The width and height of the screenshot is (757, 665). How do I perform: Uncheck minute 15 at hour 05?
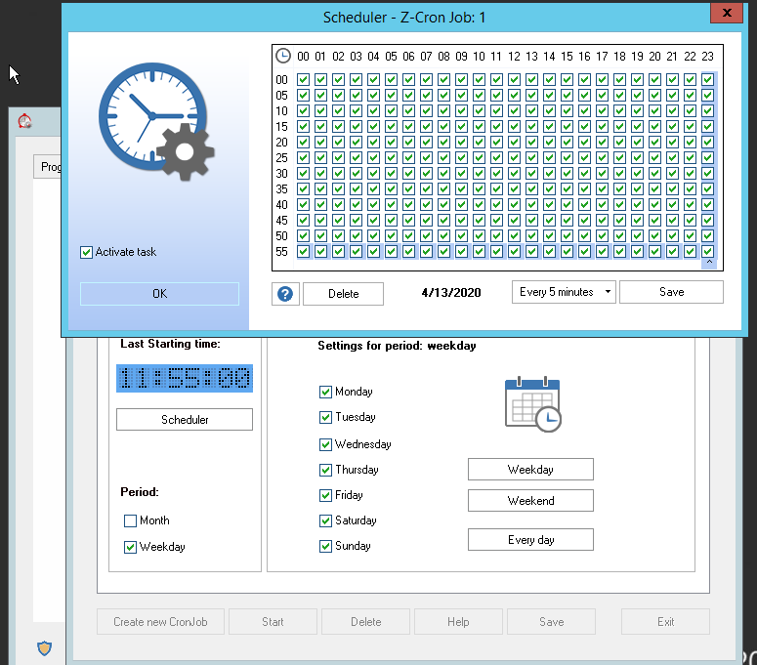[391, 126]
